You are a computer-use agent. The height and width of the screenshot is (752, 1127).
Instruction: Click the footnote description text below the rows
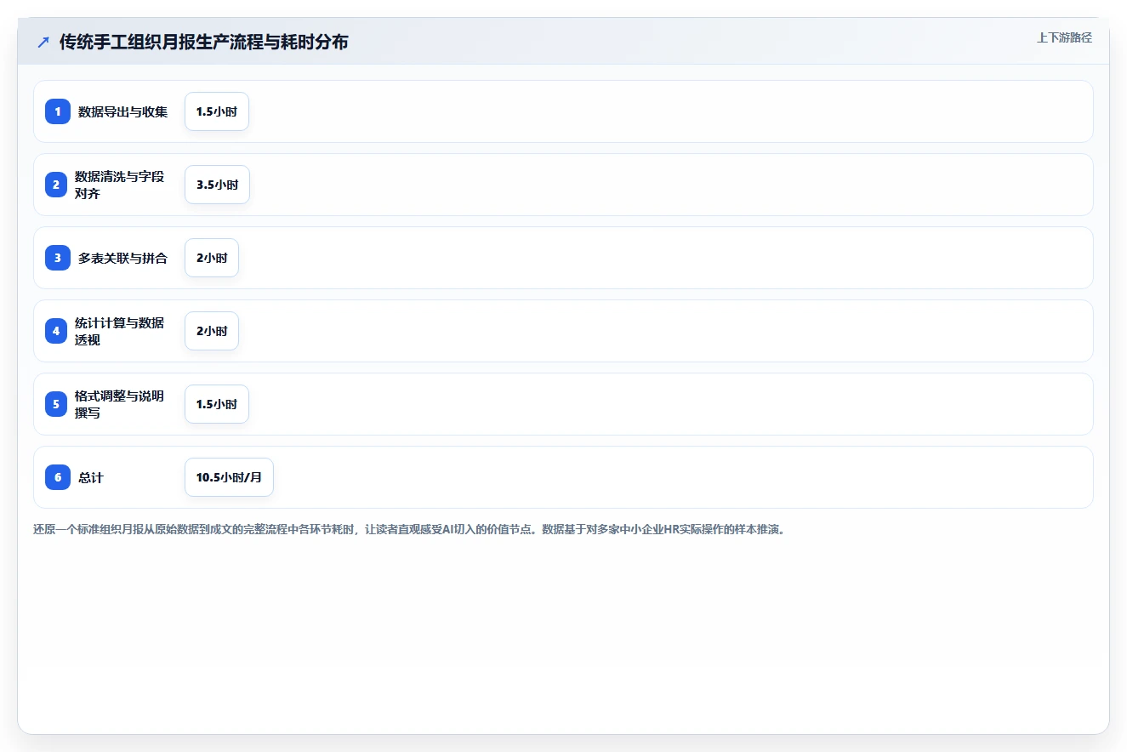click(408, 529)
